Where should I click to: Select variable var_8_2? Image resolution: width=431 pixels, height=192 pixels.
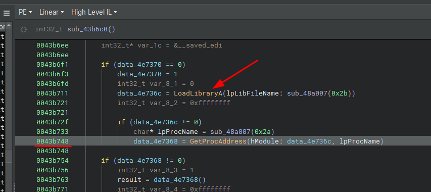pos(164,103)
